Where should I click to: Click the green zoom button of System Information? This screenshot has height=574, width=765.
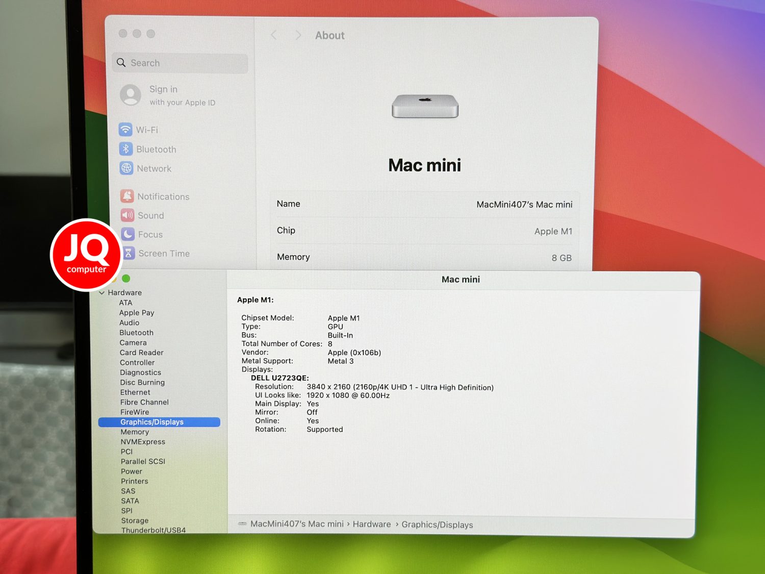point(126,279)
